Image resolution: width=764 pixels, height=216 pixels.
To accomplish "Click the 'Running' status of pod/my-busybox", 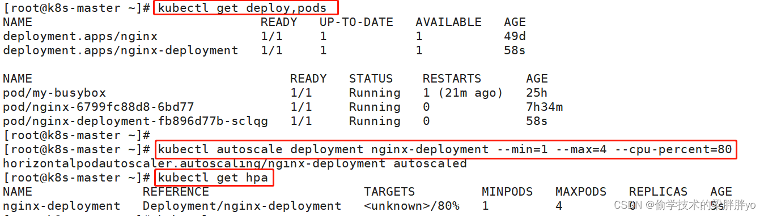I will [375, 93].
